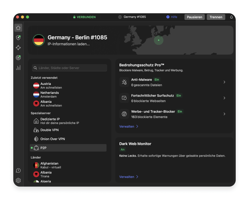The height and width of the screenshot is (200, 249).
Task: Click the Onion Over VPN icon
Action: pos(36,139)
